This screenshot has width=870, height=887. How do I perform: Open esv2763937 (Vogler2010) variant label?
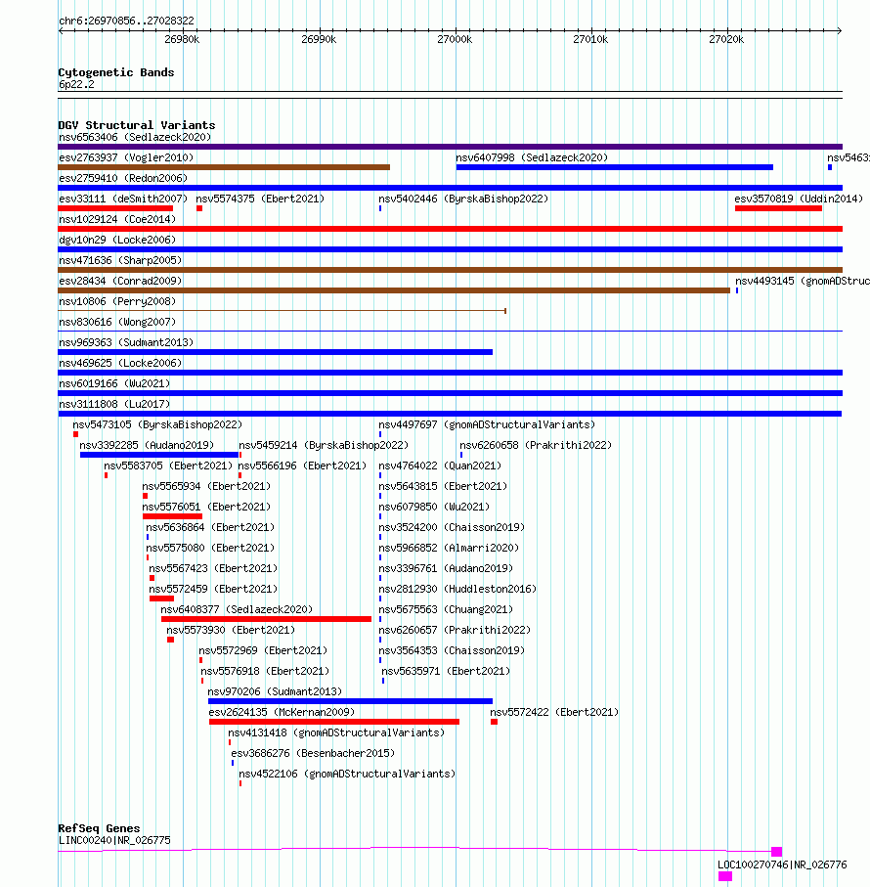pyautogui.click(x=126, y=157)
